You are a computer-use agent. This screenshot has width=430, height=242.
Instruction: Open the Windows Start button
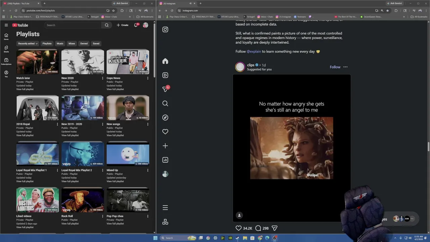(155, 238)
